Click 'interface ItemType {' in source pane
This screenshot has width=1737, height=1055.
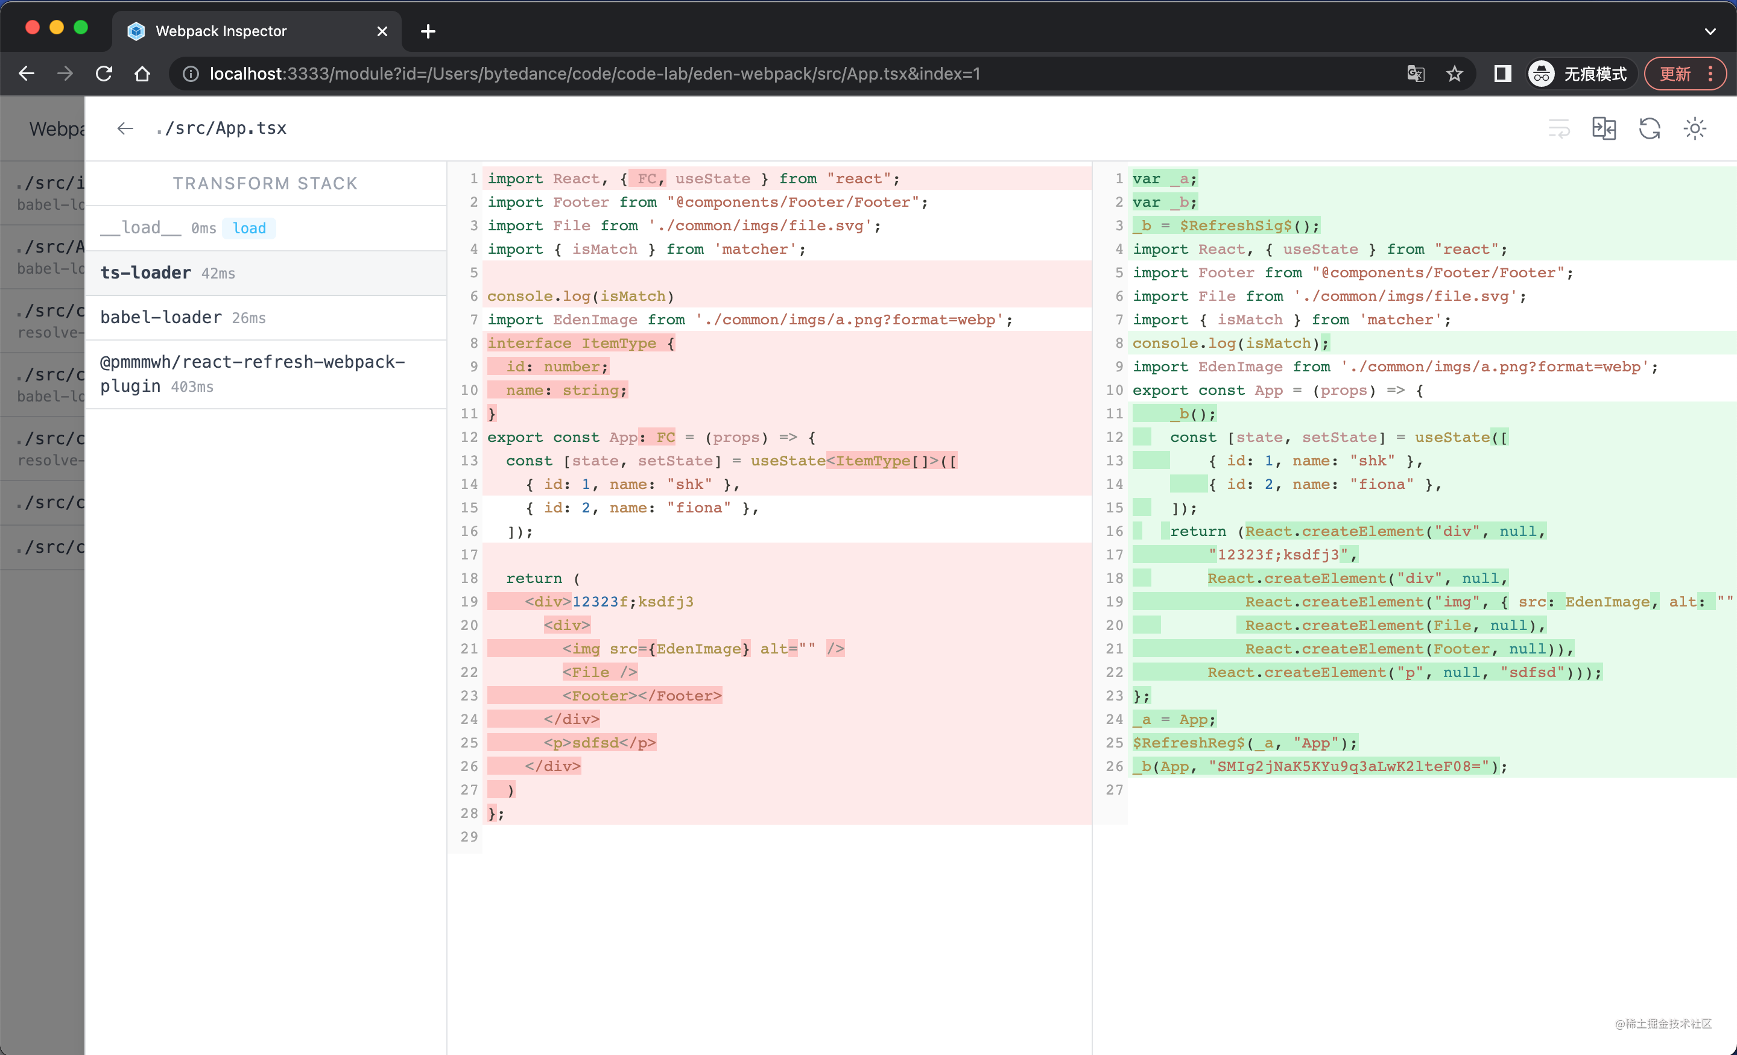(581, 343)
